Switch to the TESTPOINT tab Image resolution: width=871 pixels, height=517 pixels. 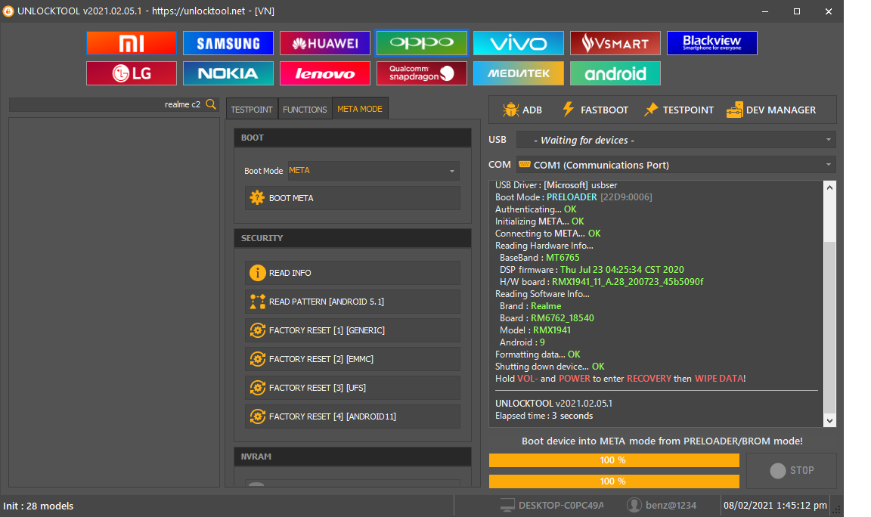[252, 110]
